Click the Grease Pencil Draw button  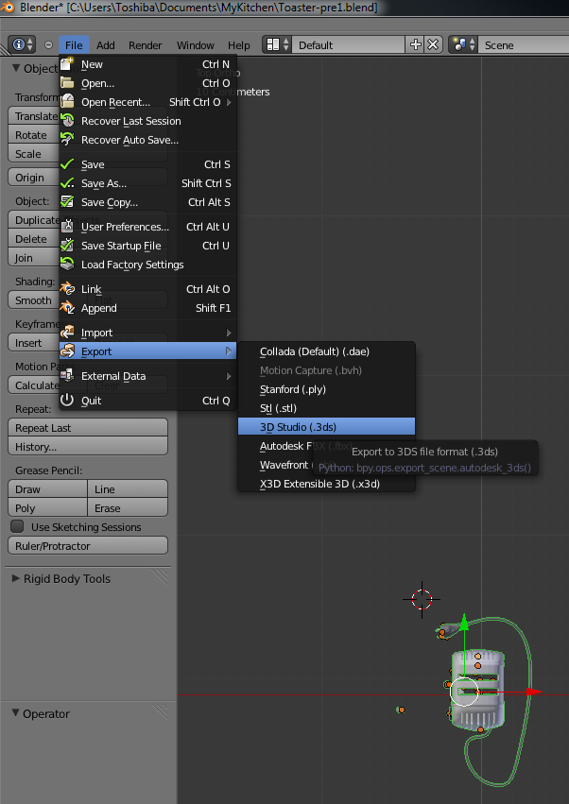point(47,489)
